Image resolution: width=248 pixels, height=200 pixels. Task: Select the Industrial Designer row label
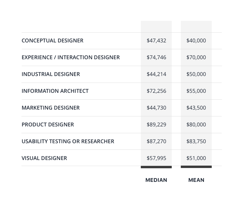tap(51, 74)
